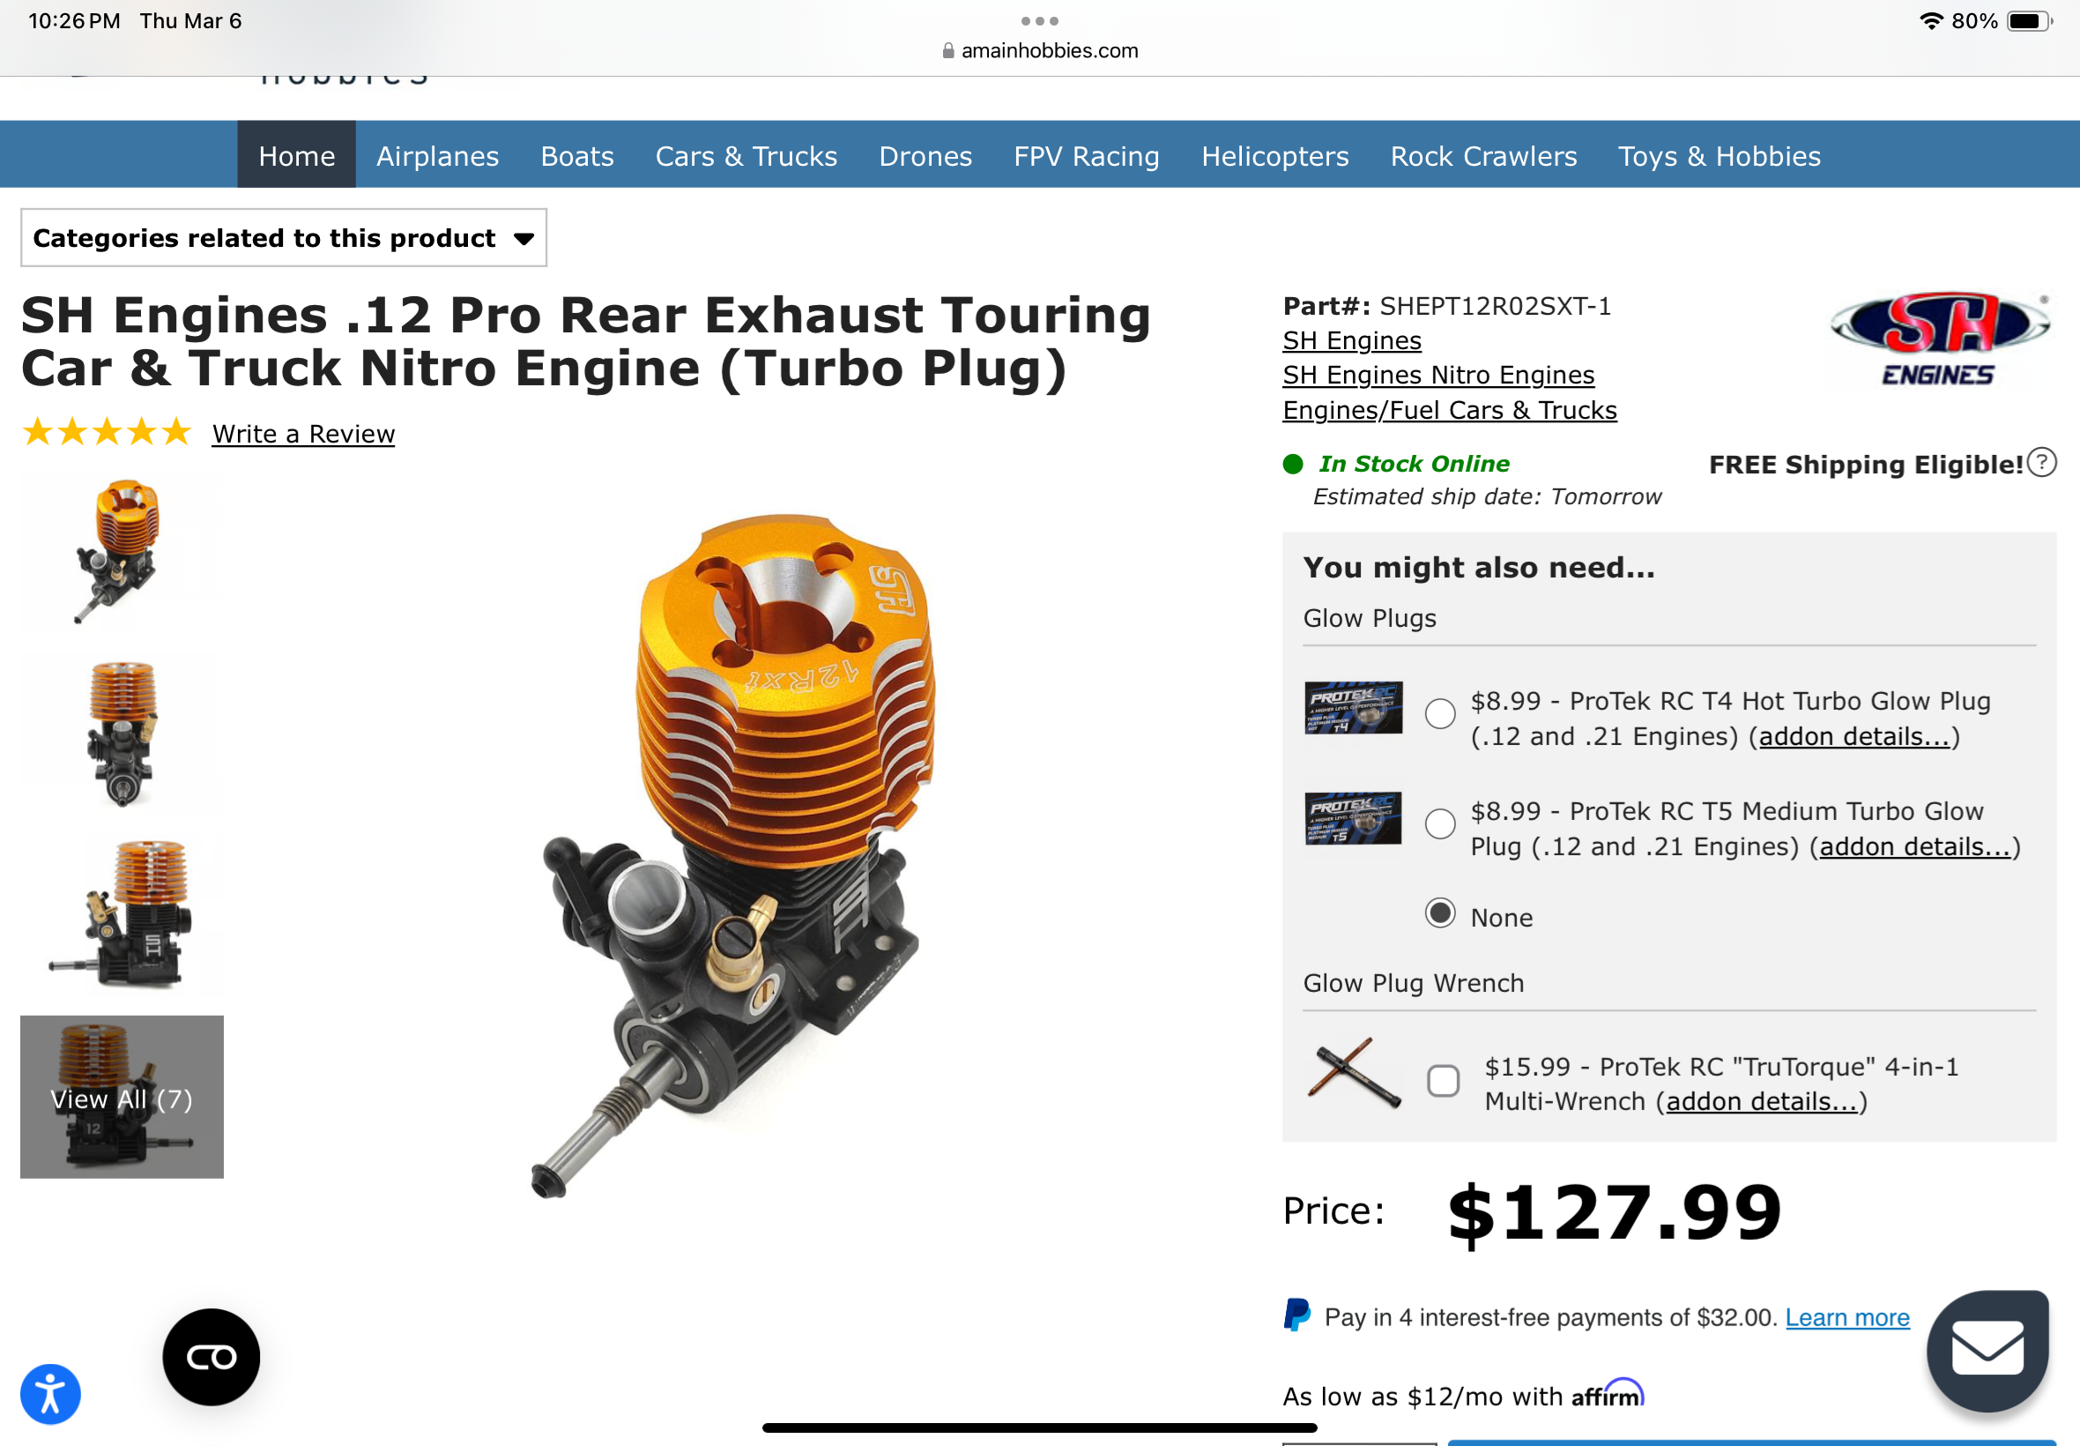Open the accessibility options icon
Screen dimensions: 2080x1446
[51, 1393]
